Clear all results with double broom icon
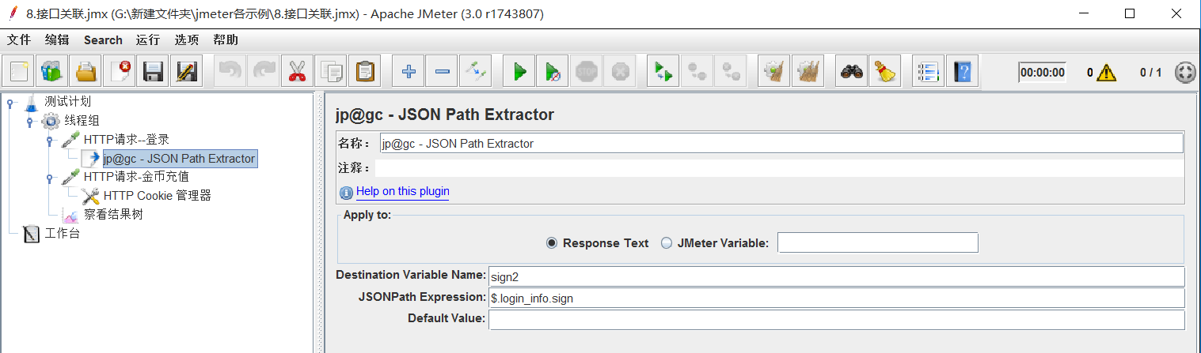This screenshot has height=353, width=1201. pyautogui.click(x=808, y=72)
